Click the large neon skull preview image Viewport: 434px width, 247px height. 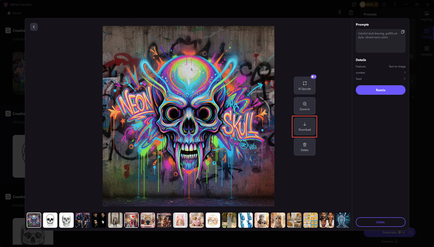(188, 116)
